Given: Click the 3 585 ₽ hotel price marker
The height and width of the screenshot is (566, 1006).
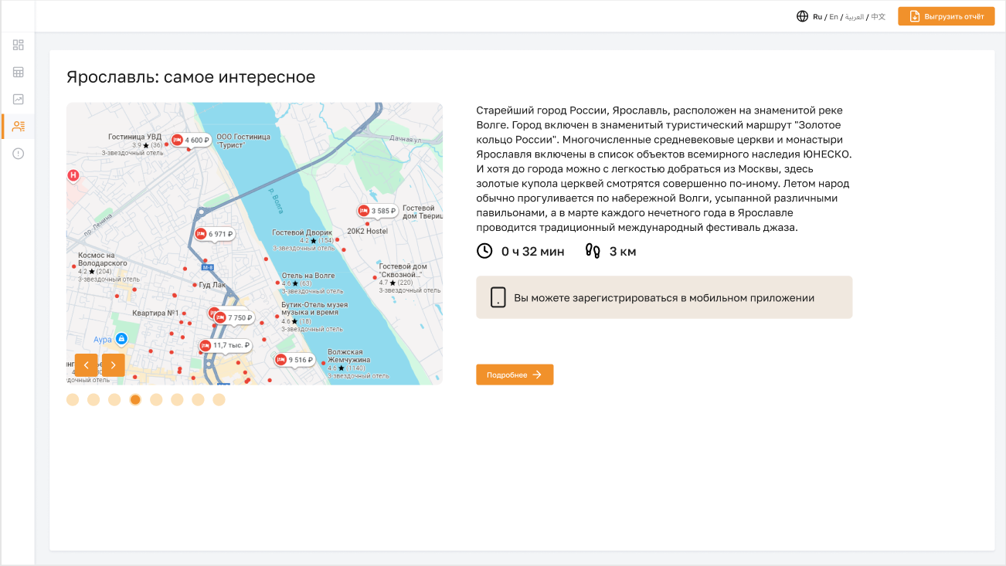Looking at the screenshot, I should click(378, 211).
